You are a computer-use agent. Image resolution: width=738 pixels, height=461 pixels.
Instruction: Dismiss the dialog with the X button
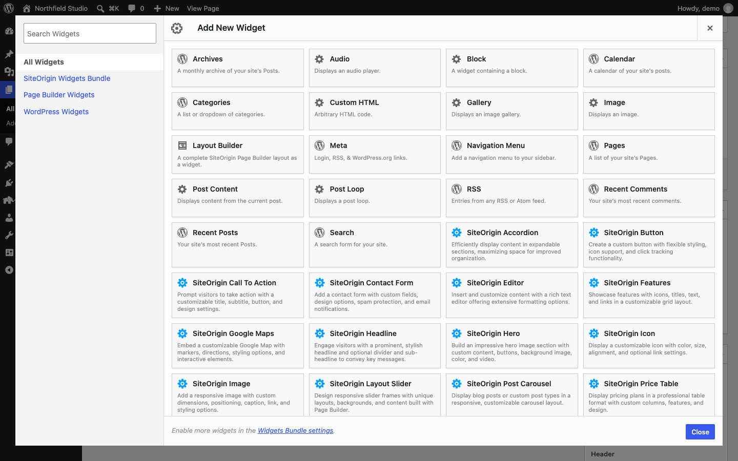tap(710, 28)
